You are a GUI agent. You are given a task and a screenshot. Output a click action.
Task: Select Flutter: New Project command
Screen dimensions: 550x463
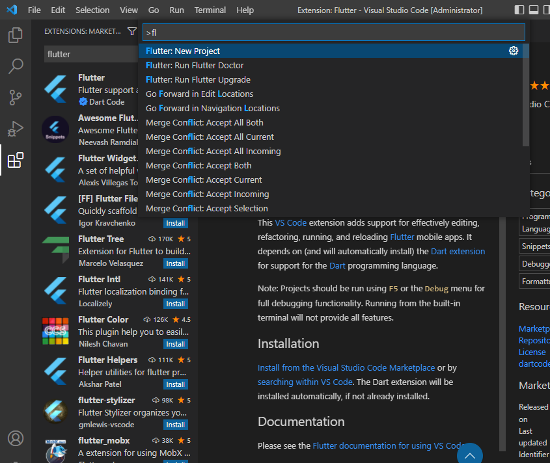330,51
